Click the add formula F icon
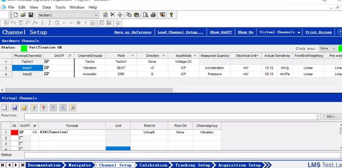The height and width of the screenshot is (168, 342). 34,107
